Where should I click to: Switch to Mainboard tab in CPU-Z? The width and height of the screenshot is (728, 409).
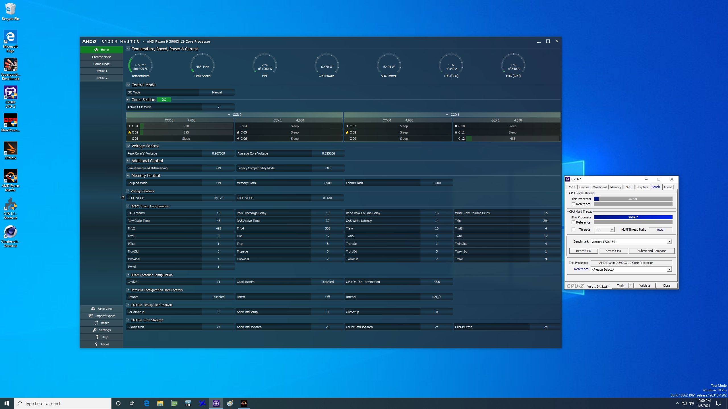[x=599, y=187]
